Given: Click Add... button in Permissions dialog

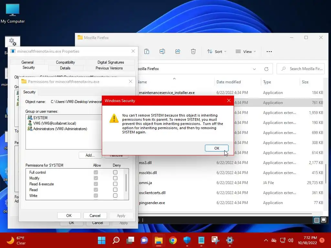Looking at the screenshot, I should pyautogui.click(x=90, y=155).
